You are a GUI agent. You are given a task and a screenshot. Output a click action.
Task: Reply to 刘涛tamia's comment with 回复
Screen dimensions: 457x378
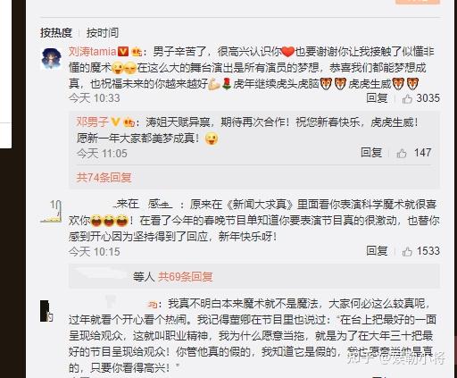tap(377, 98)
